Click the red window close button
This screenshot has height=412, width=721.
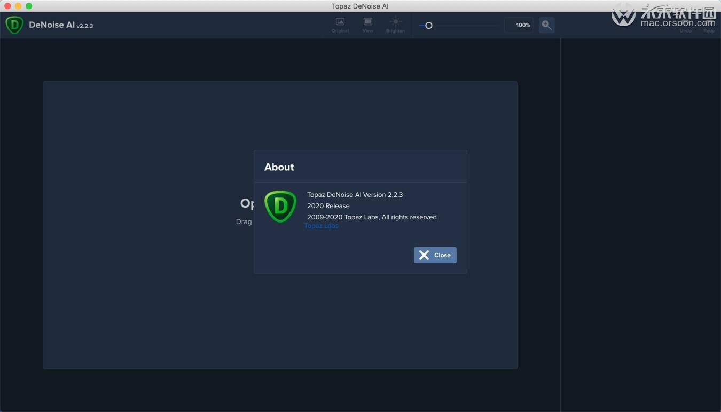click(x=7, y=6)
